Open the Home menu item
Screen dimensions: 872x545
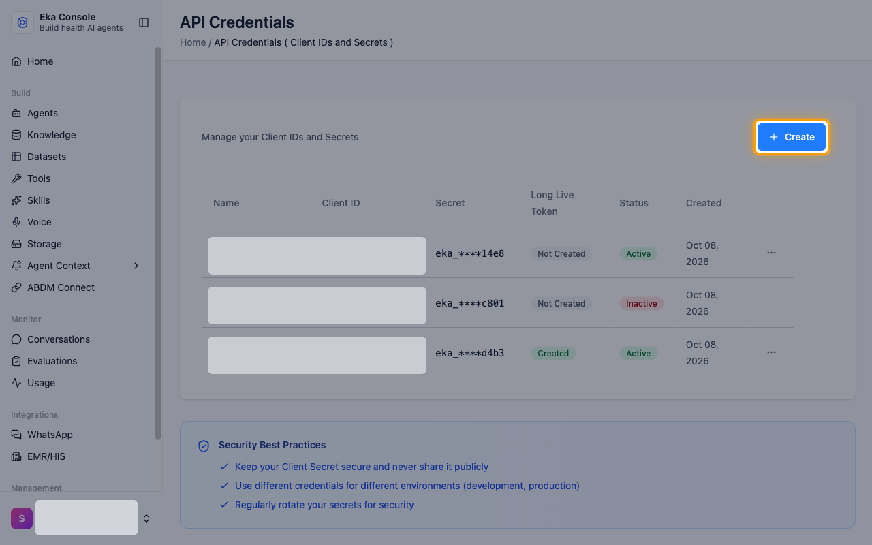tap(76, 61)
